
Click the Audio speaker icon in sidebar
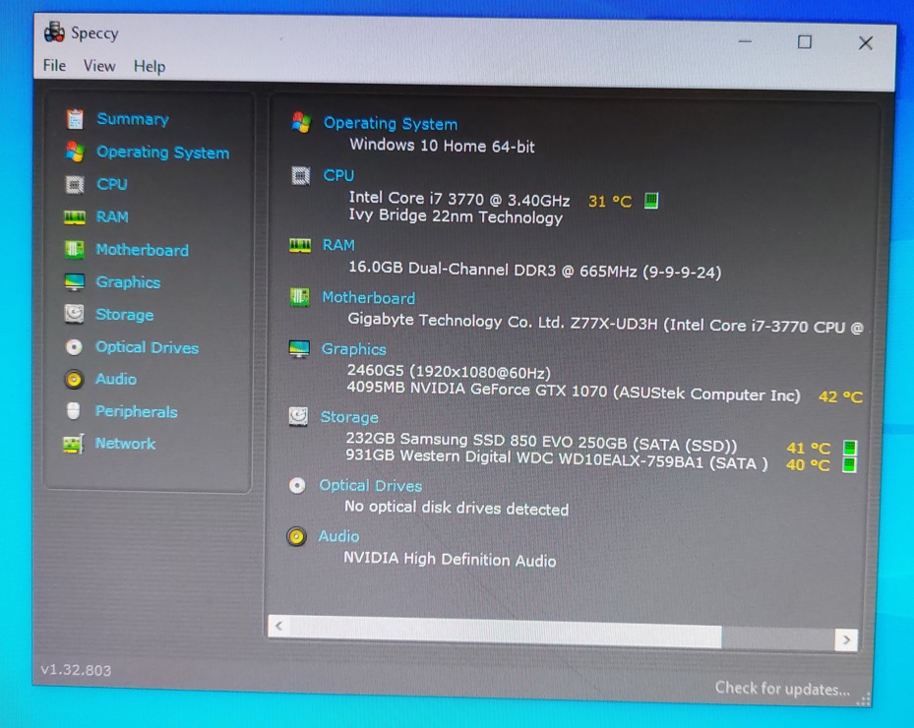pos(74,379)
